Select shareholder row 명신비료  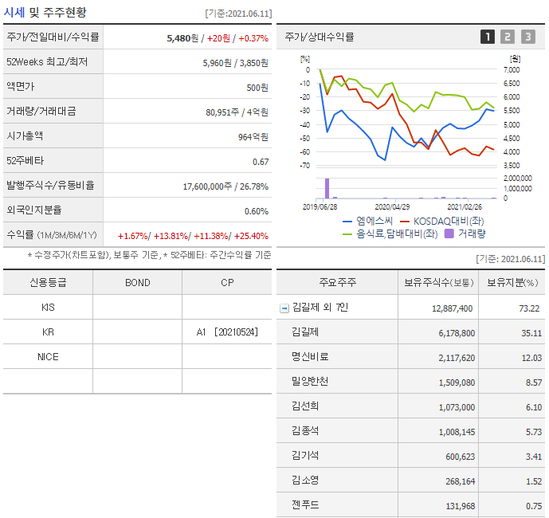[x=410, y=357]
